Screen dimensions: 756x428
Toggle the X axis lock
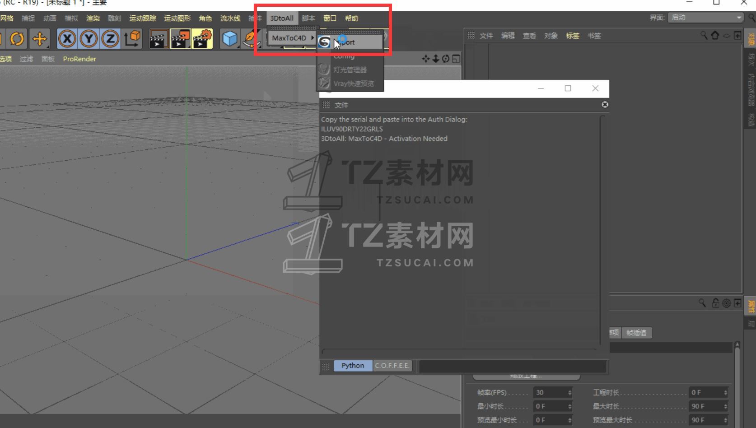pyautogui.click(x=67, y=39)
